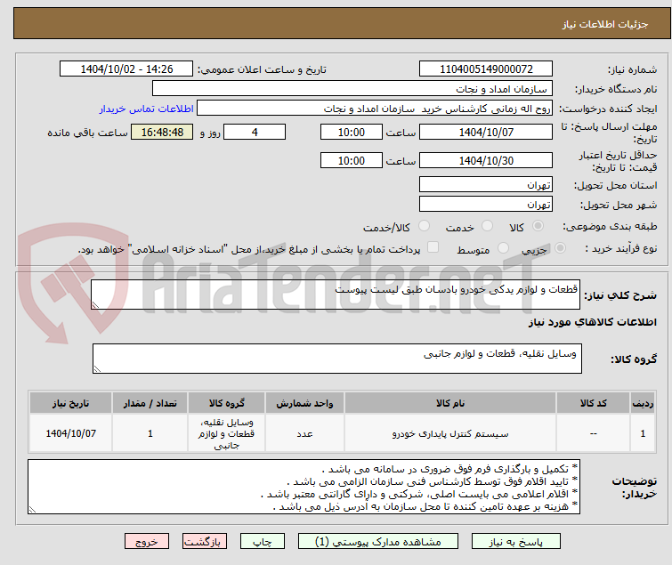Click the price validity date 1404/10/30 field
The image size is (672, 565).
tap(486, 160)
